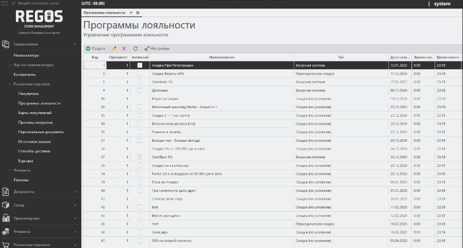Click the Создать button
Viewport: 463px width, 248px height.
tap(95, 49)
